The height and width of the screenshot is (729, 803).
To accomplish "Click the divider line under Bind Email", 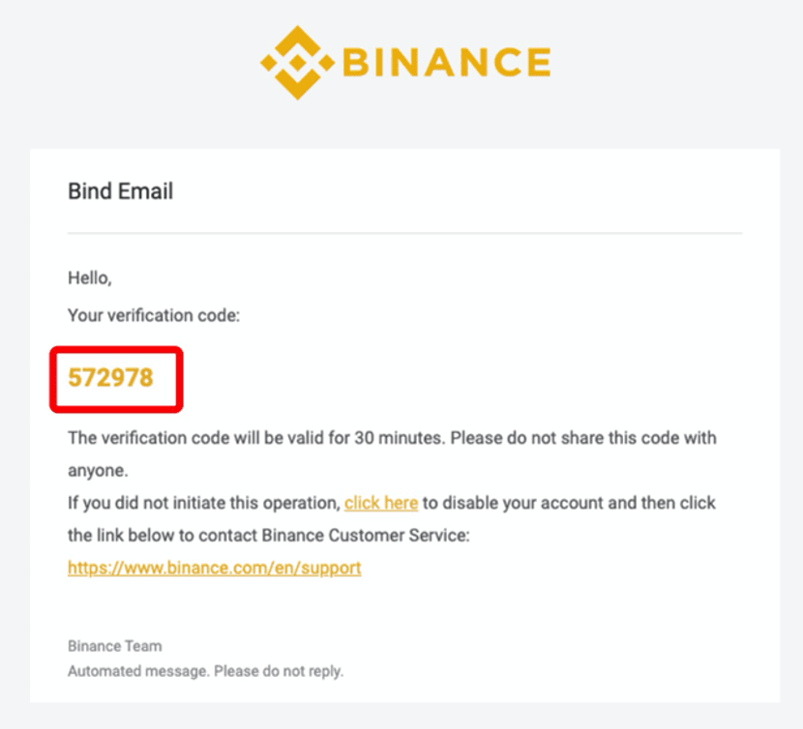I will (404, 233).
